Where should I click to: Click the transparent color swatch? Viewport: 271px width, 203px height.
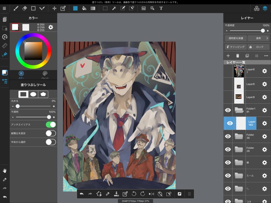coord(26,27)
